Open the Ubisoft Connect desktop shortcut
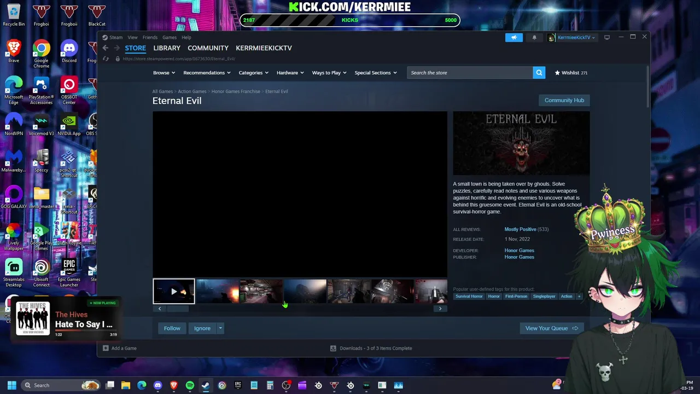This screenshot has width=700, height=394. point(41,273)
